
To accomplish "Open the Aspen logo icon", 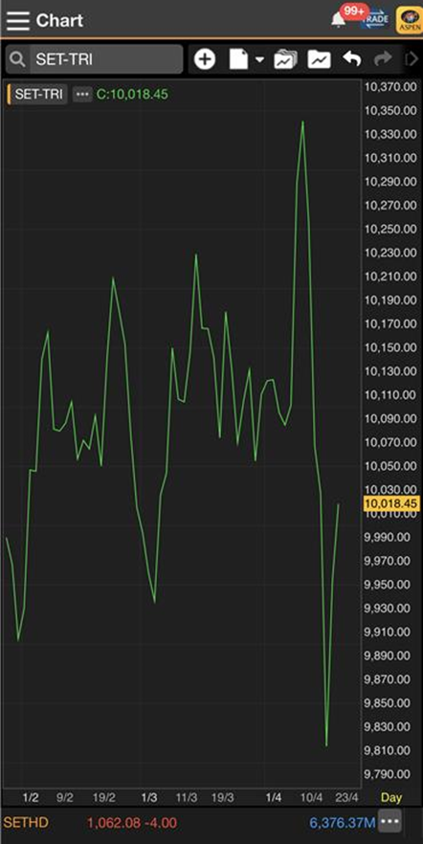I will tap(410, 20).
